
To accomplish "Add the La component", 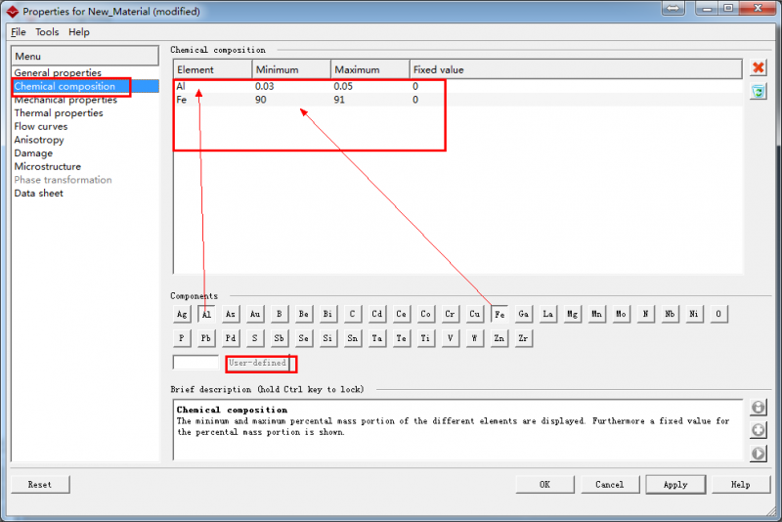I will point(547,314).
